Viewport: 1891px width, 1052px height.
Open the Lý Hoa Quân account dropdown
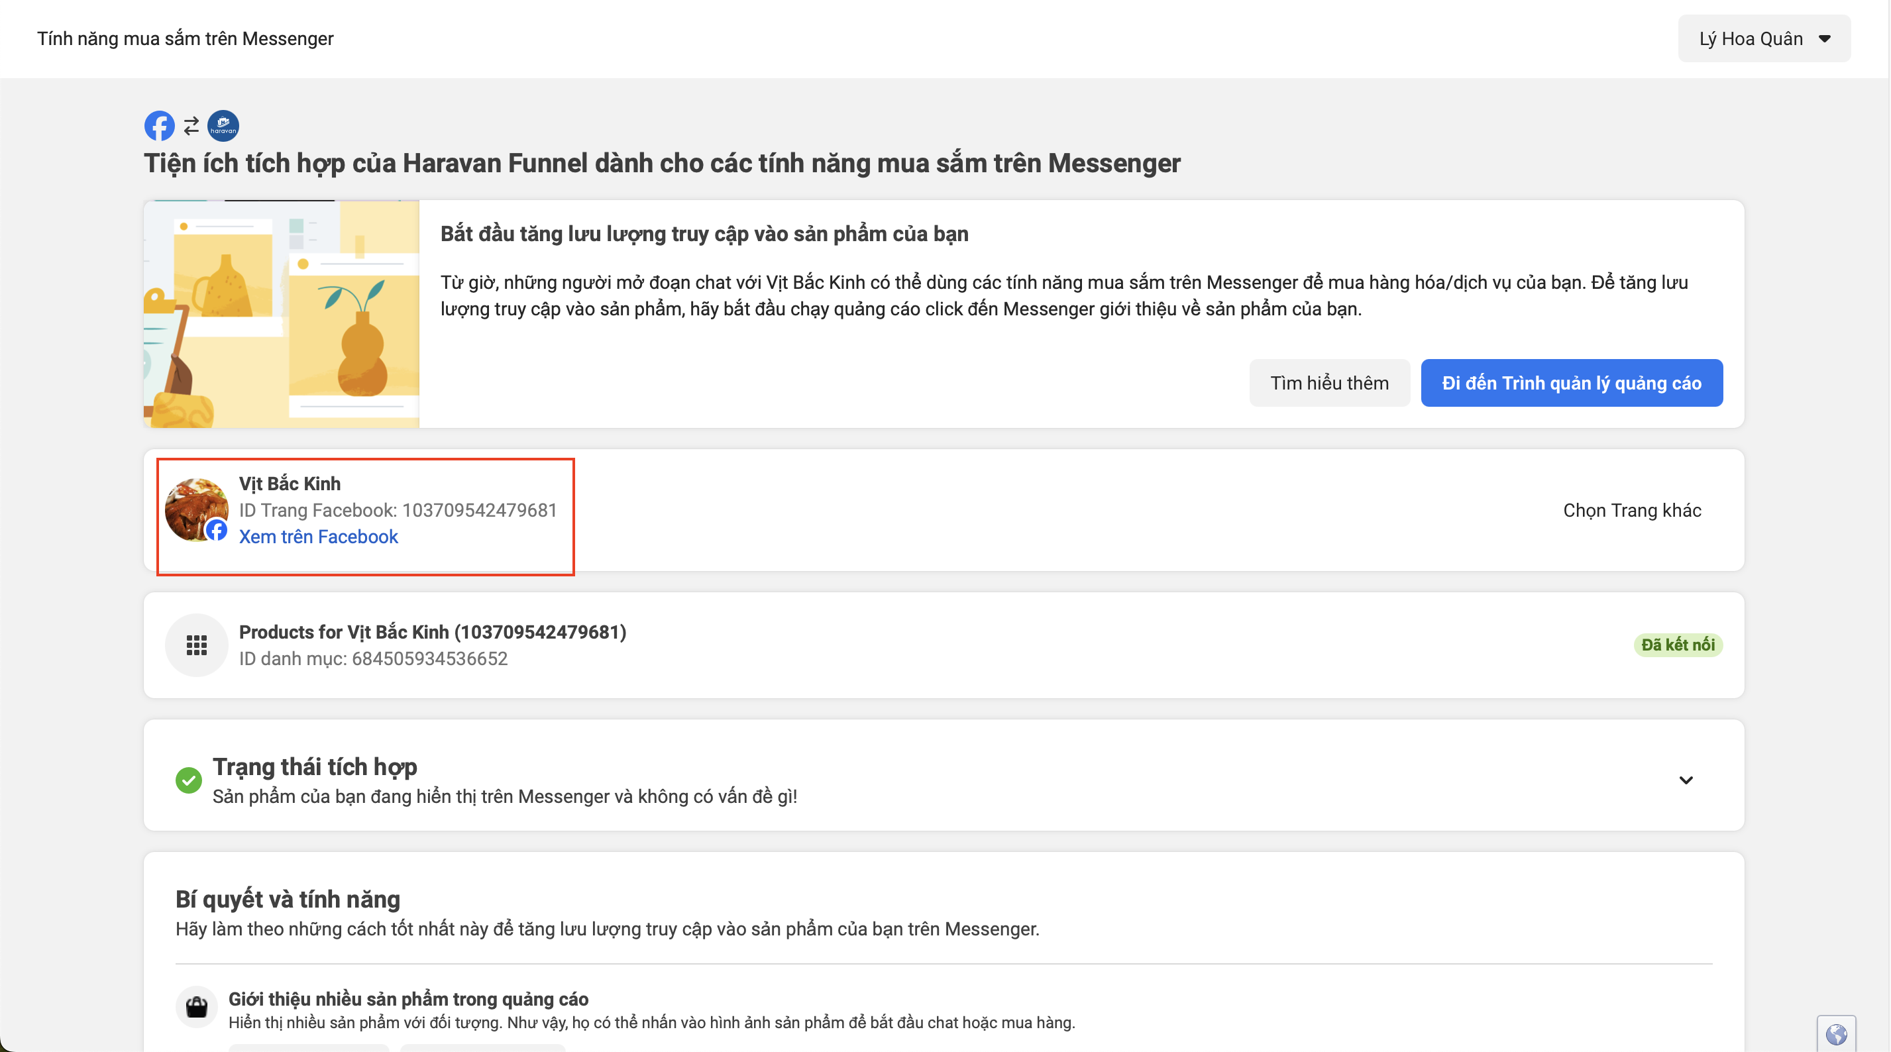pos(1763,39)
